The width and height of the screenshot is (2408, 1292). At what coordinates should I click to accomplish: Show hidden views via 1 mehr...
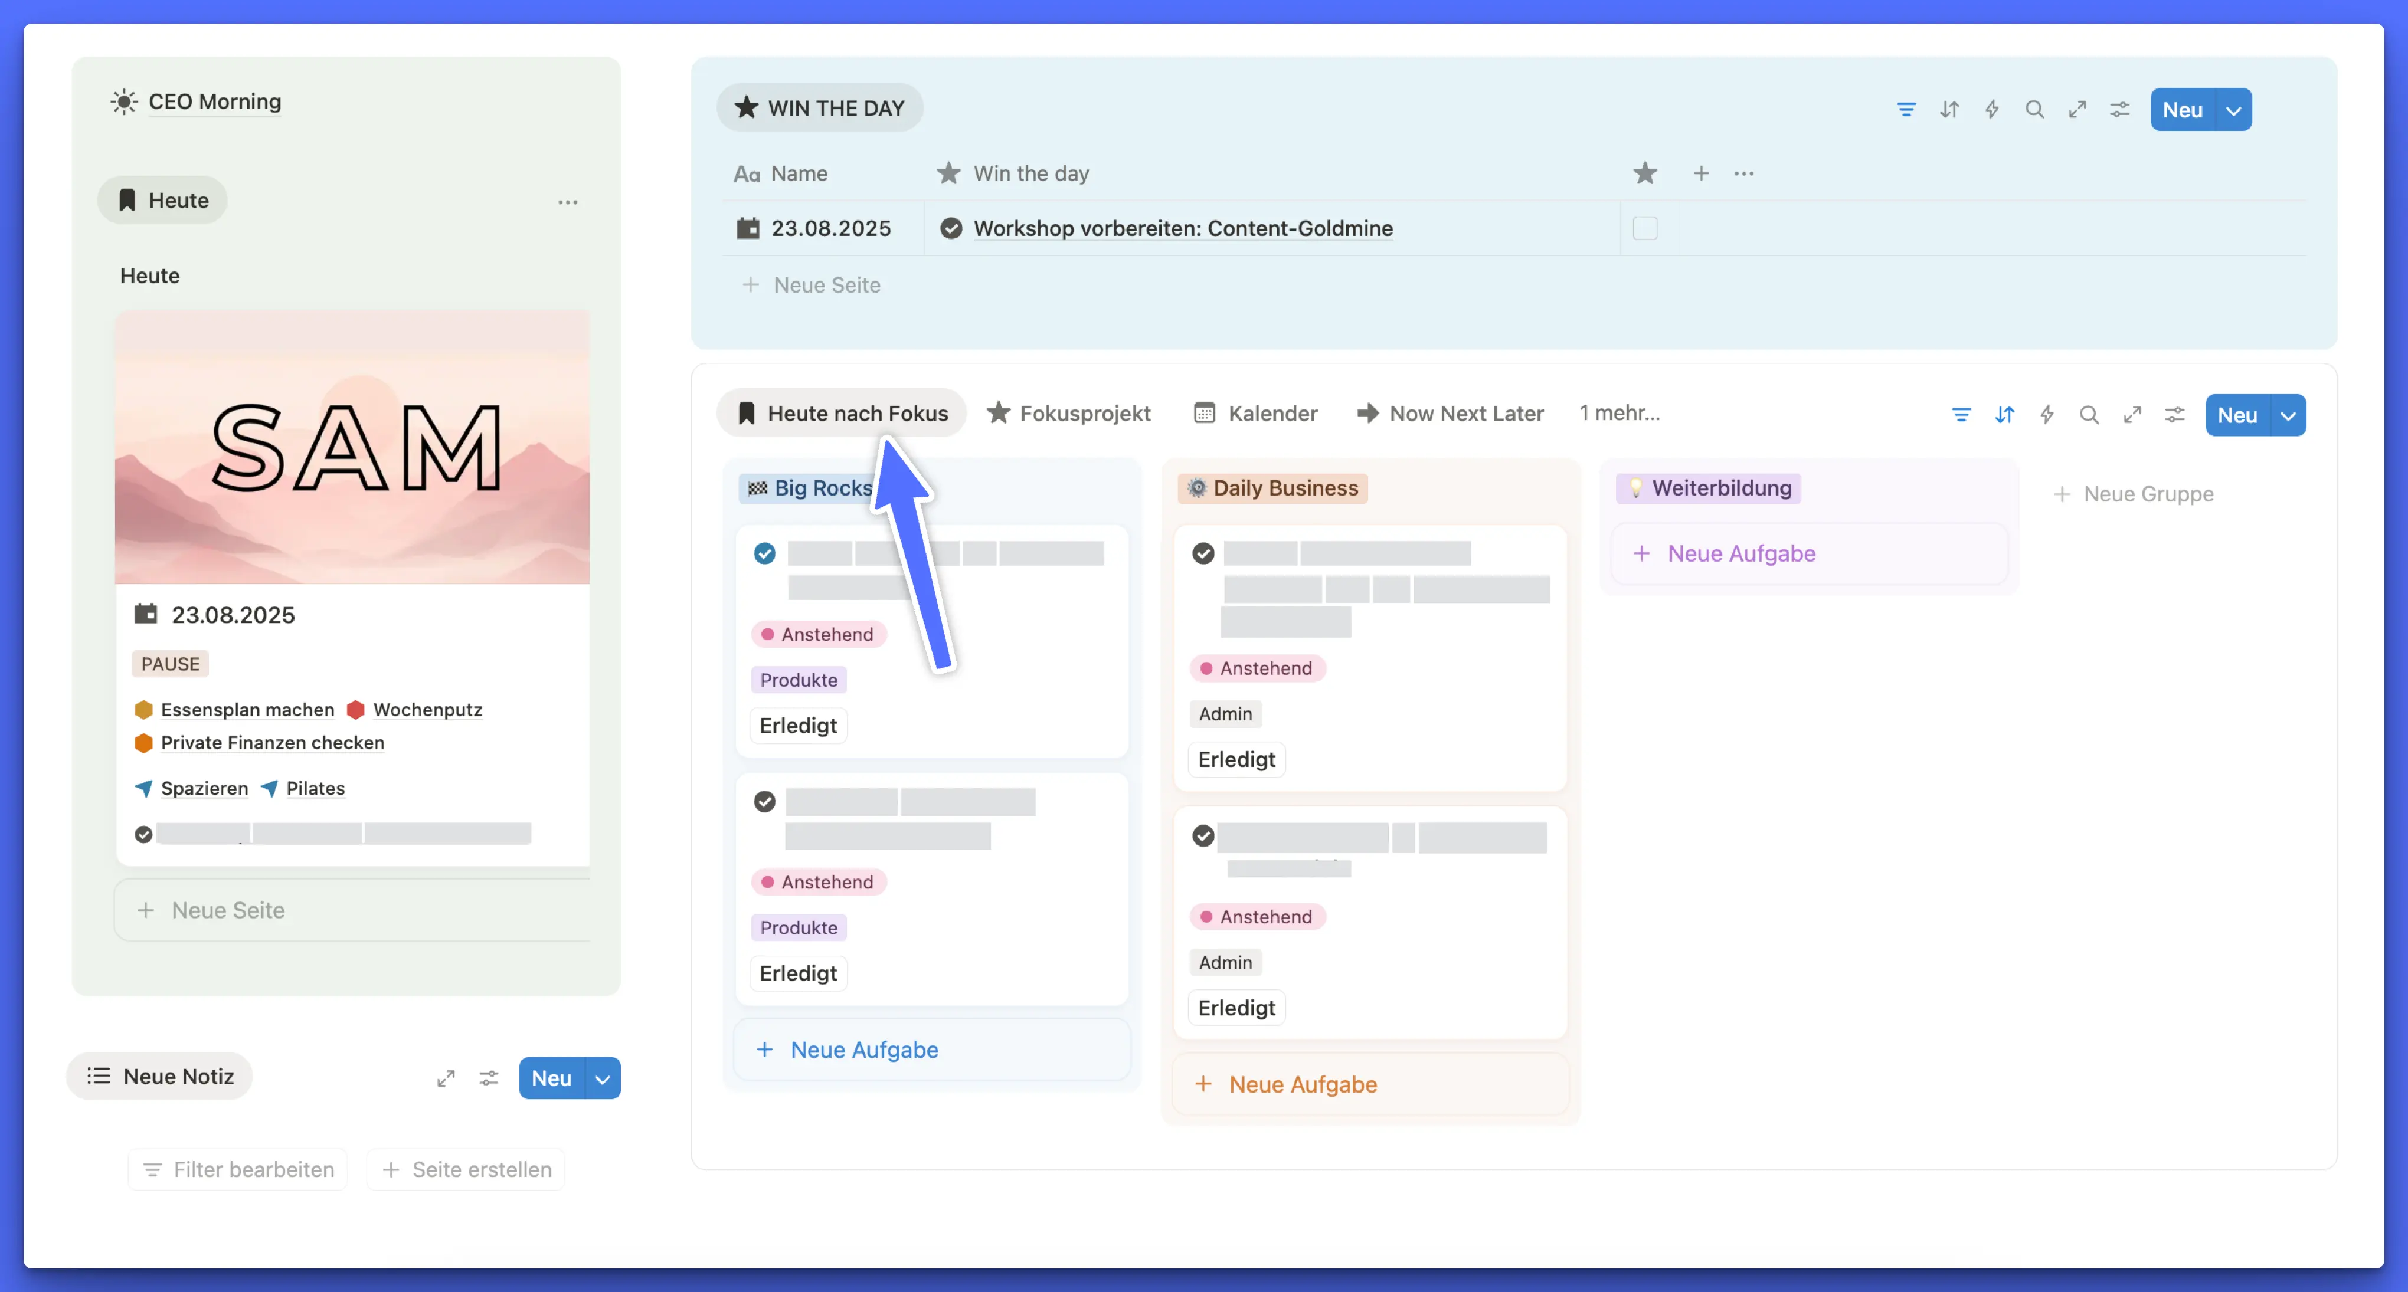point(1619,413)
